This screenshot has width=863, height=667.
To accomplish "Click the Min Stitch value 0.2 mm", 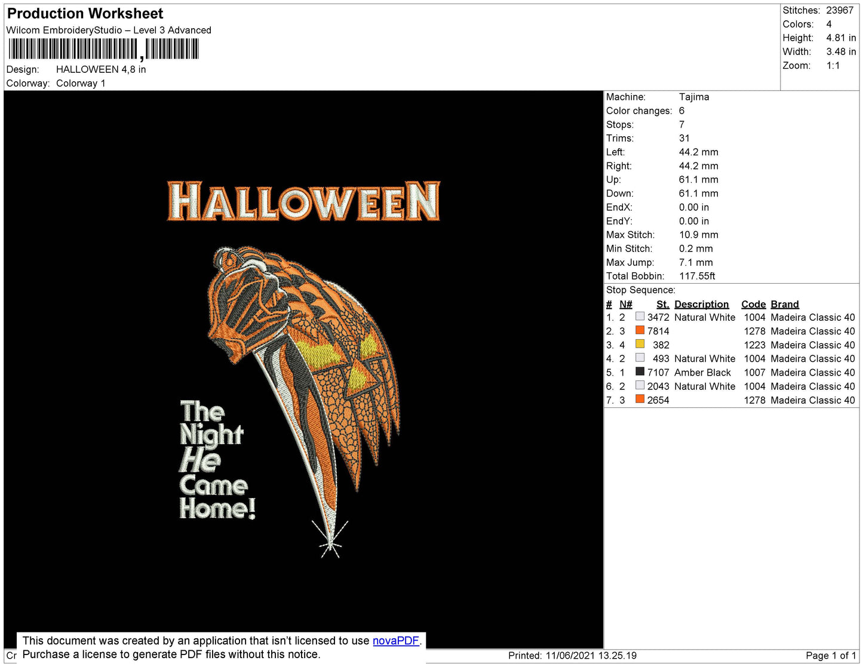I will 696,248.
